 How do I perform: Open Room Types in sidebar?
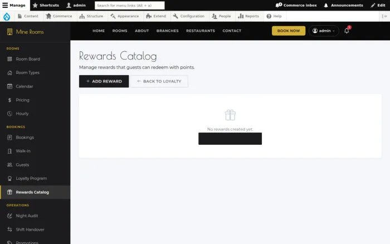click(35, 72)
